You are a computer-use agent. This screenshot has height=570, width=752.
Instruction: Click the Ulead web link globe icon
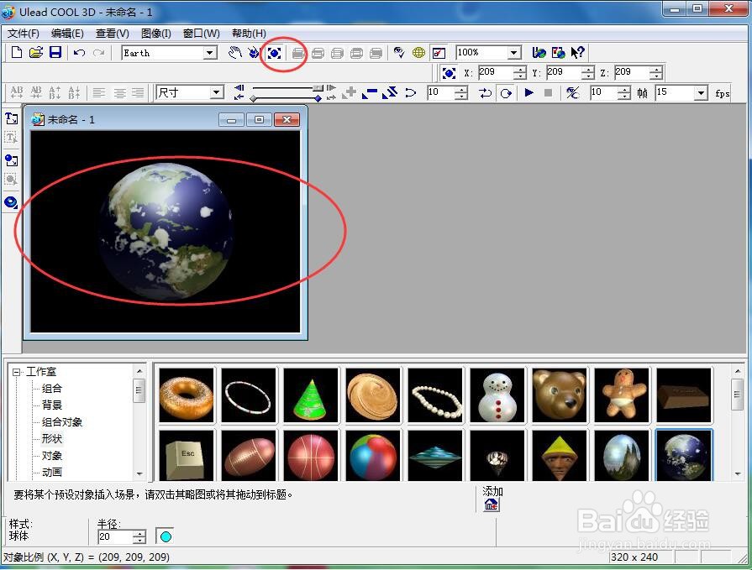click(539, 52)
